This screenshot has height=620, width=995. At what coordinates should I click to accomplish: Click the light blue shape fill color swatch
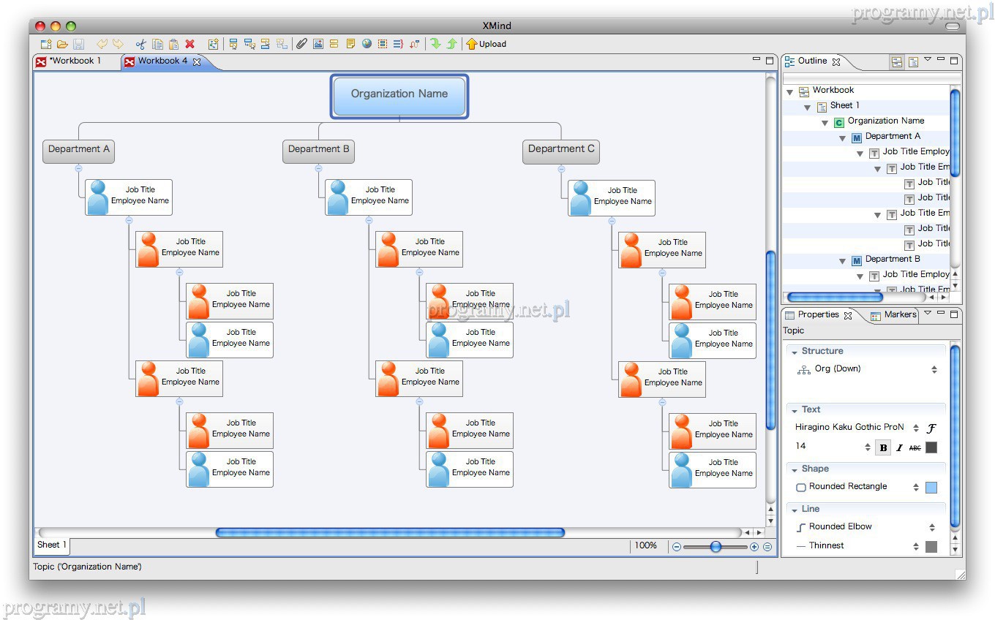tap(931, 488)
